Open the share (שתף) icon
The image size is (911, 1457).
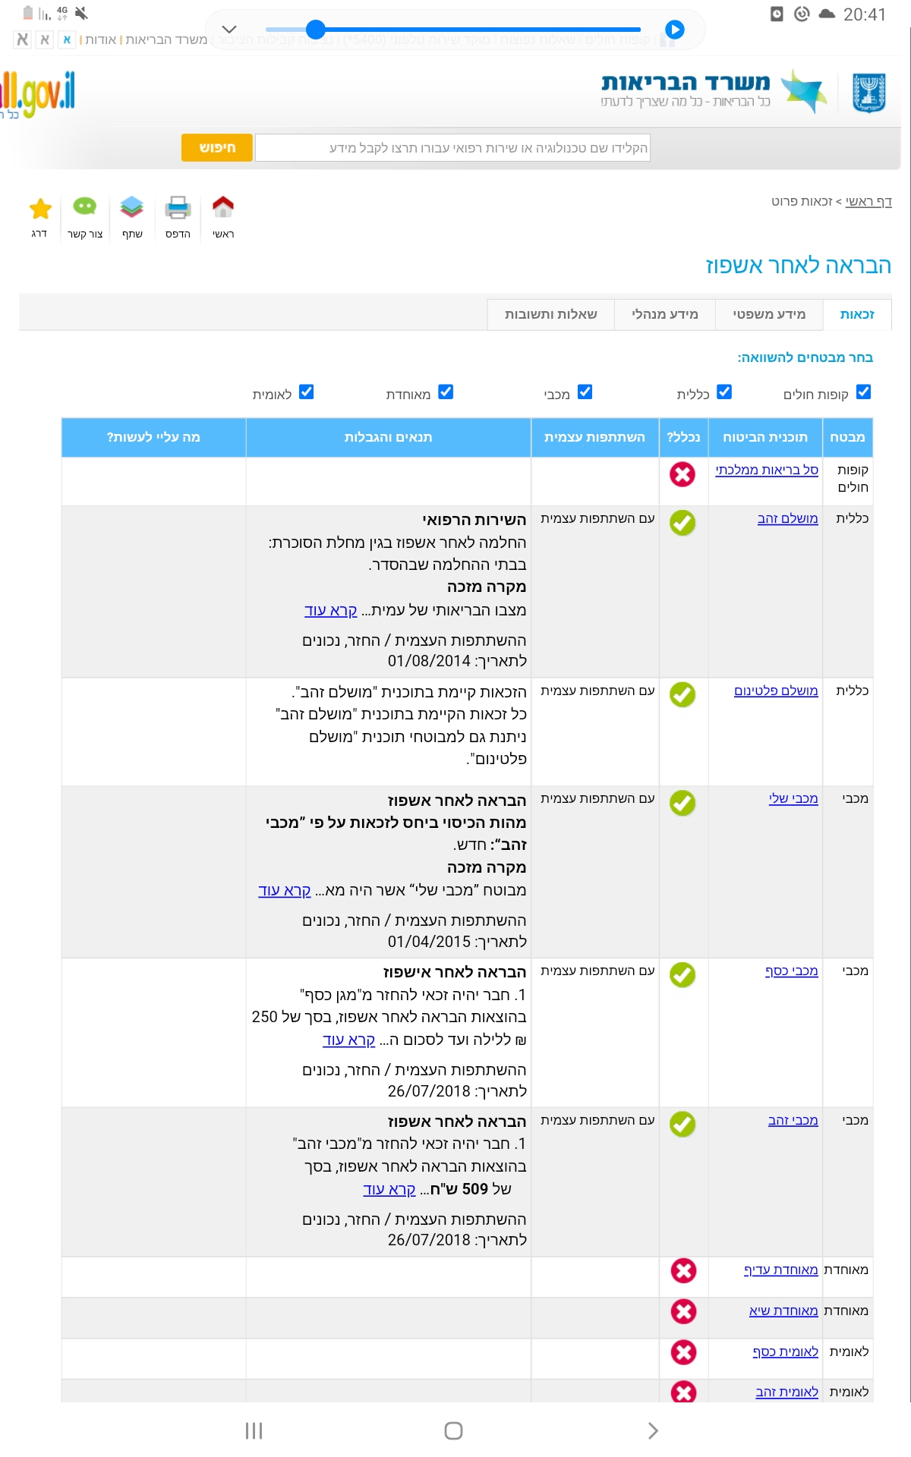pos(132,206)
